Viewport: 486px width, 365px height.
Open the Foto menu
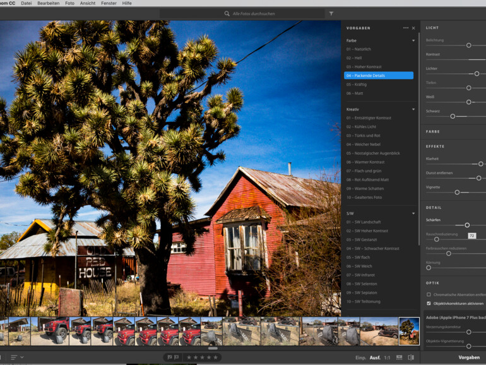pyautogui.click(x=69, y=3)
